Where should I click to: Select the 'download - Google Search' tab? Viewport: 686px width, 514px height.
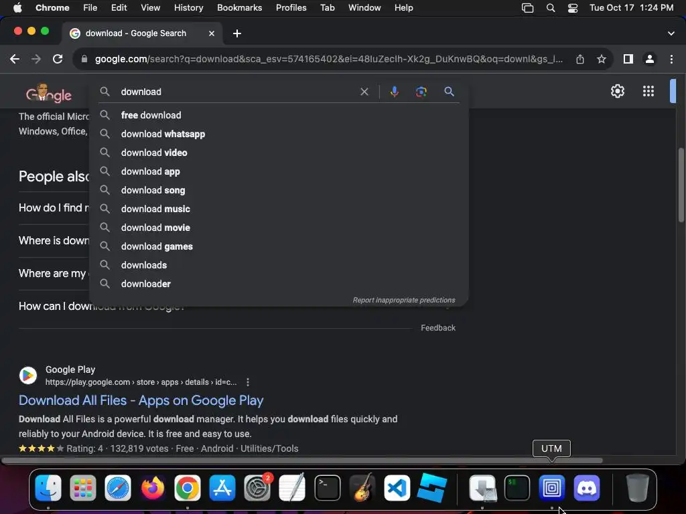click(x=141, y=33)
